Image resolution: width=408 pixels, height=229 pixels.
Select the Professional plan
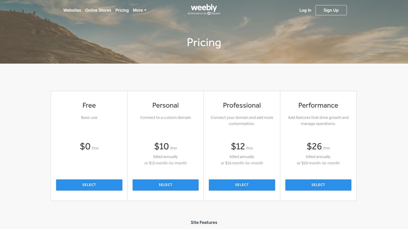(242, 185)
